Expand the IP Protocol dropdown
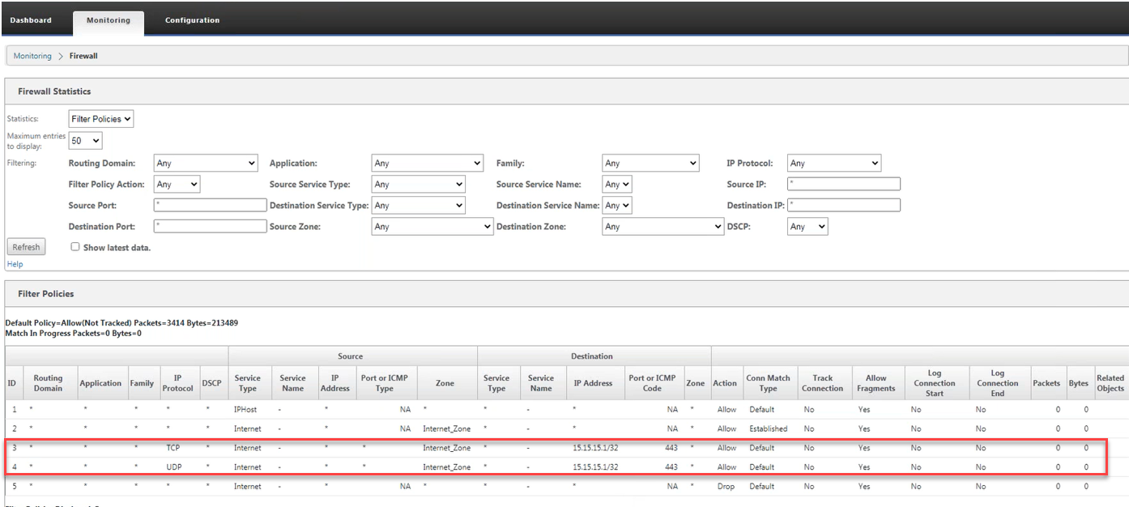 tap(834, 164)
